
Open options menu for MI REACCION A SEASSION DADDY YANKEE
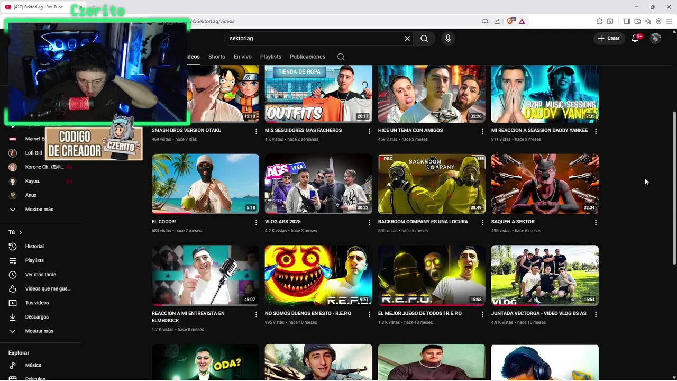pyautogui.click(x=596, y=131)
